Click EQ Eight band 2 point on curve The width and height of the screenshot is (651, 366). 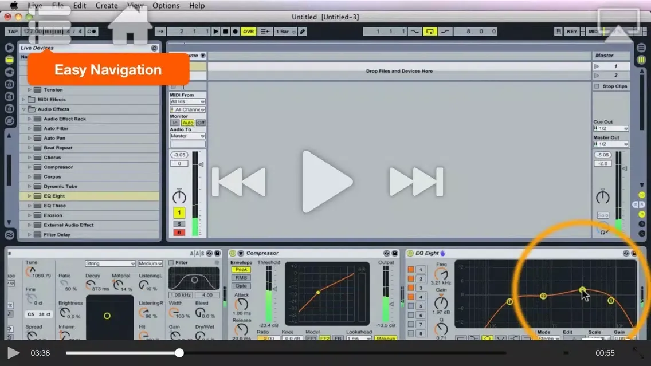point(543,296)
